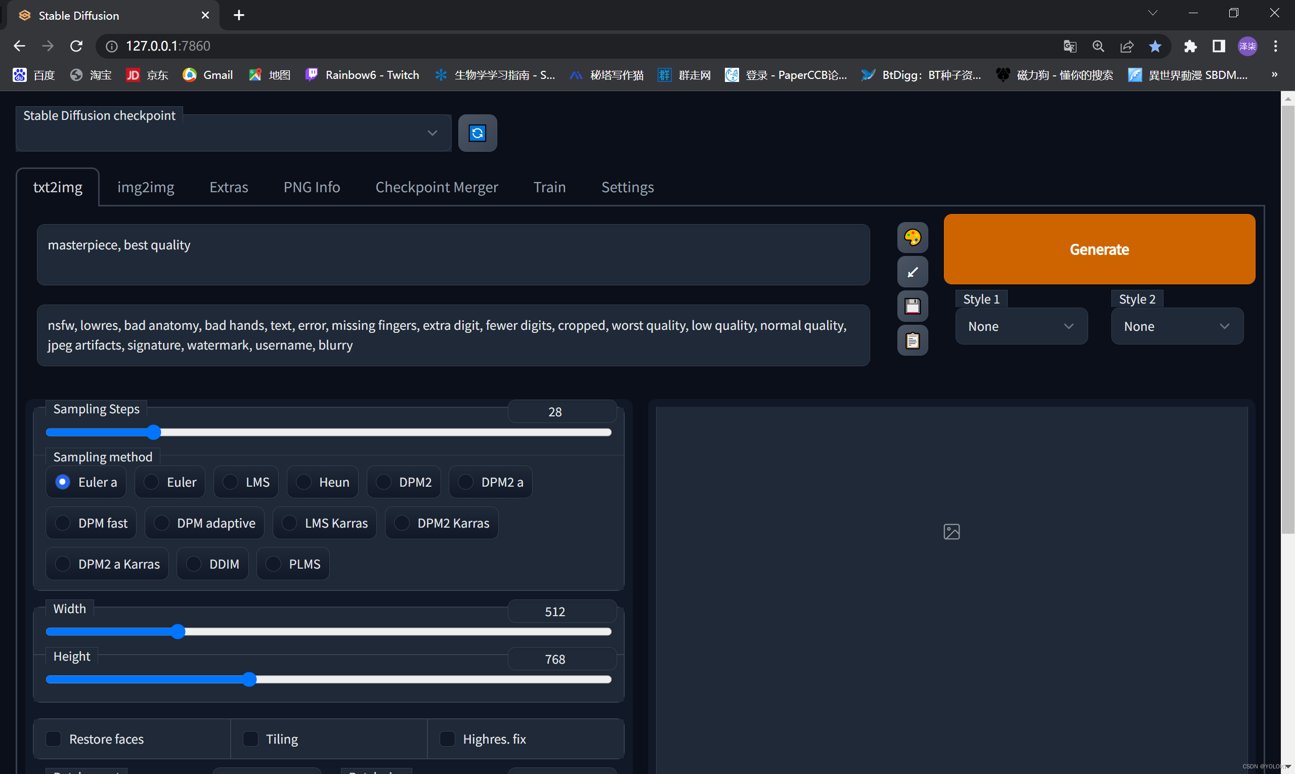Switch to the img2img tab

tap(146, 187)
